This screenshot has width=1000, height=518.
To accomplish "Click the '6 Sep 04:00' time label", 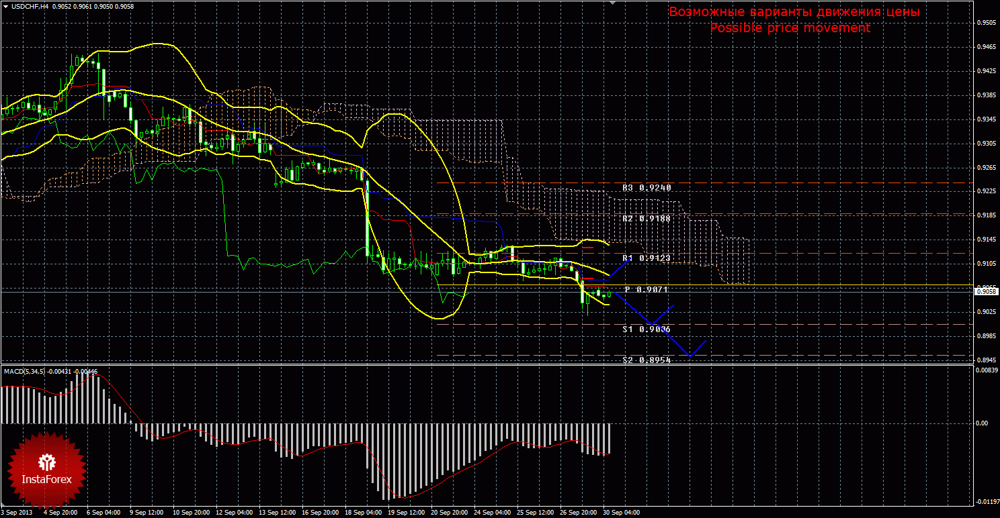I will pyautogui.click(x=103, y=513).
